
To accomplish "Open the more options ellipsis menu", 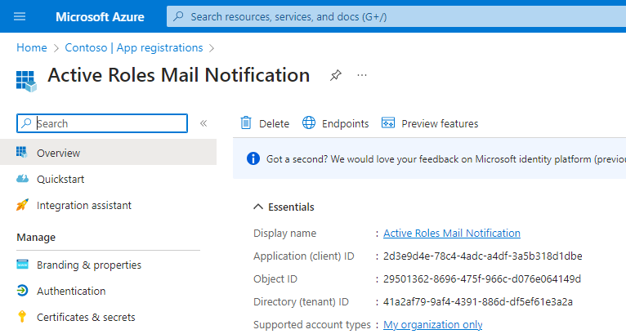I will point(362,75).
